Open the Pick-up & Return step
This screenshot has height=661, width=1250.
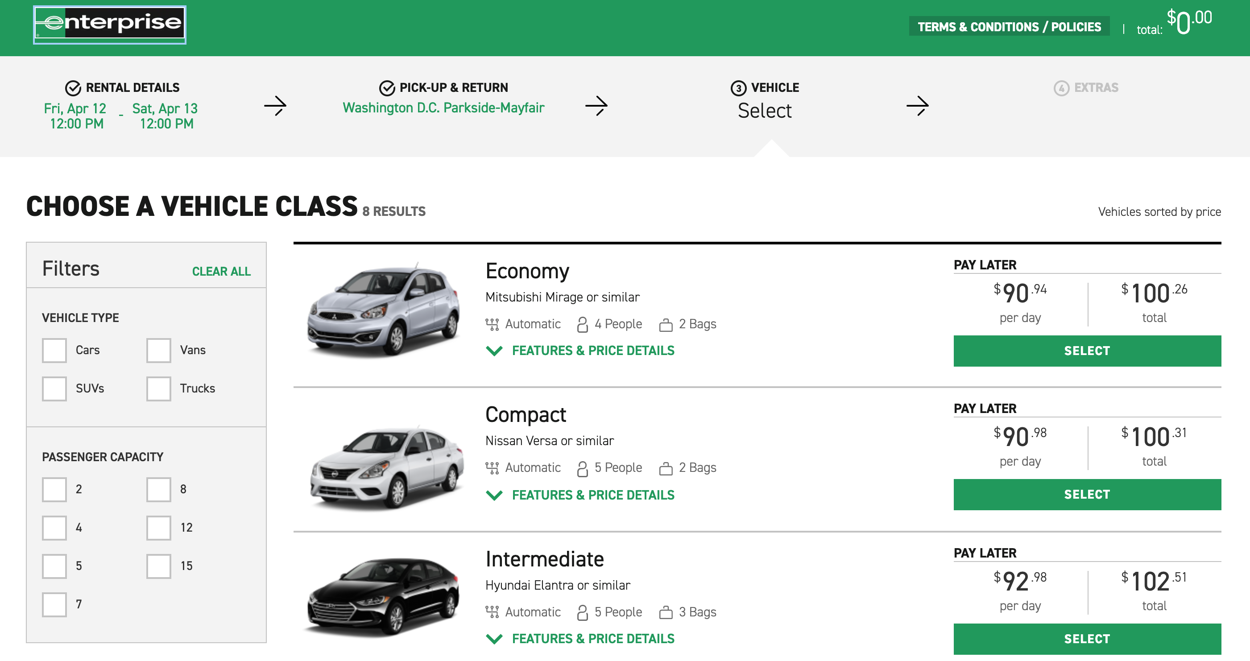coord(454,87)
